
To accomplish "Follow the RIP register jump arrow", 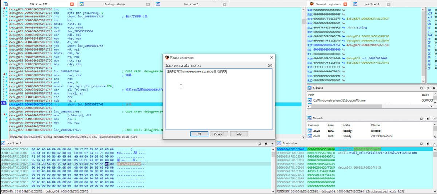I will [x=344, y=45].
